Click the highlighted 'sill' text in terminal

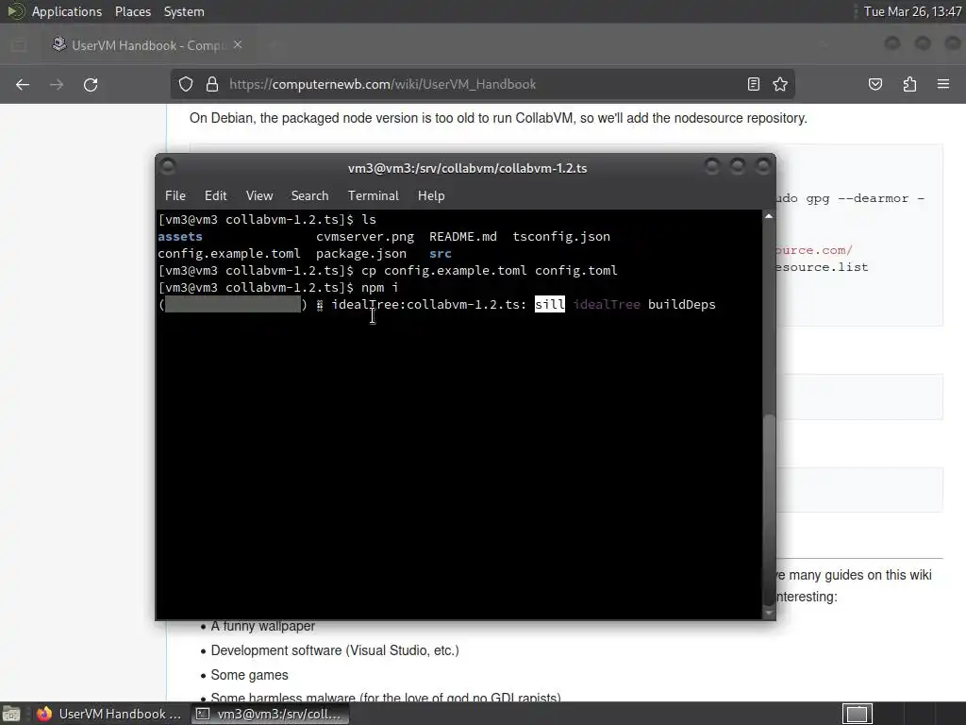[550, 305]
